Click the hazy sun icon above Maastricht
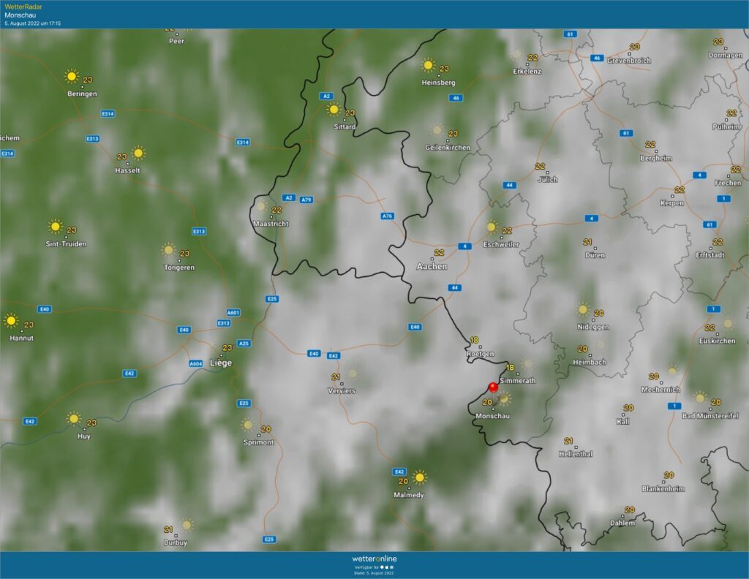 coord(261,206)
